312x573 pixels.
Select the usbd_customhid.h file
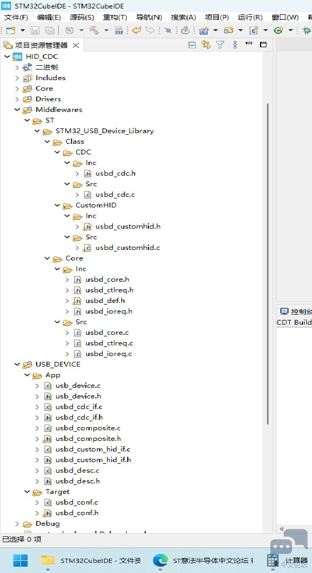point(128,227)
